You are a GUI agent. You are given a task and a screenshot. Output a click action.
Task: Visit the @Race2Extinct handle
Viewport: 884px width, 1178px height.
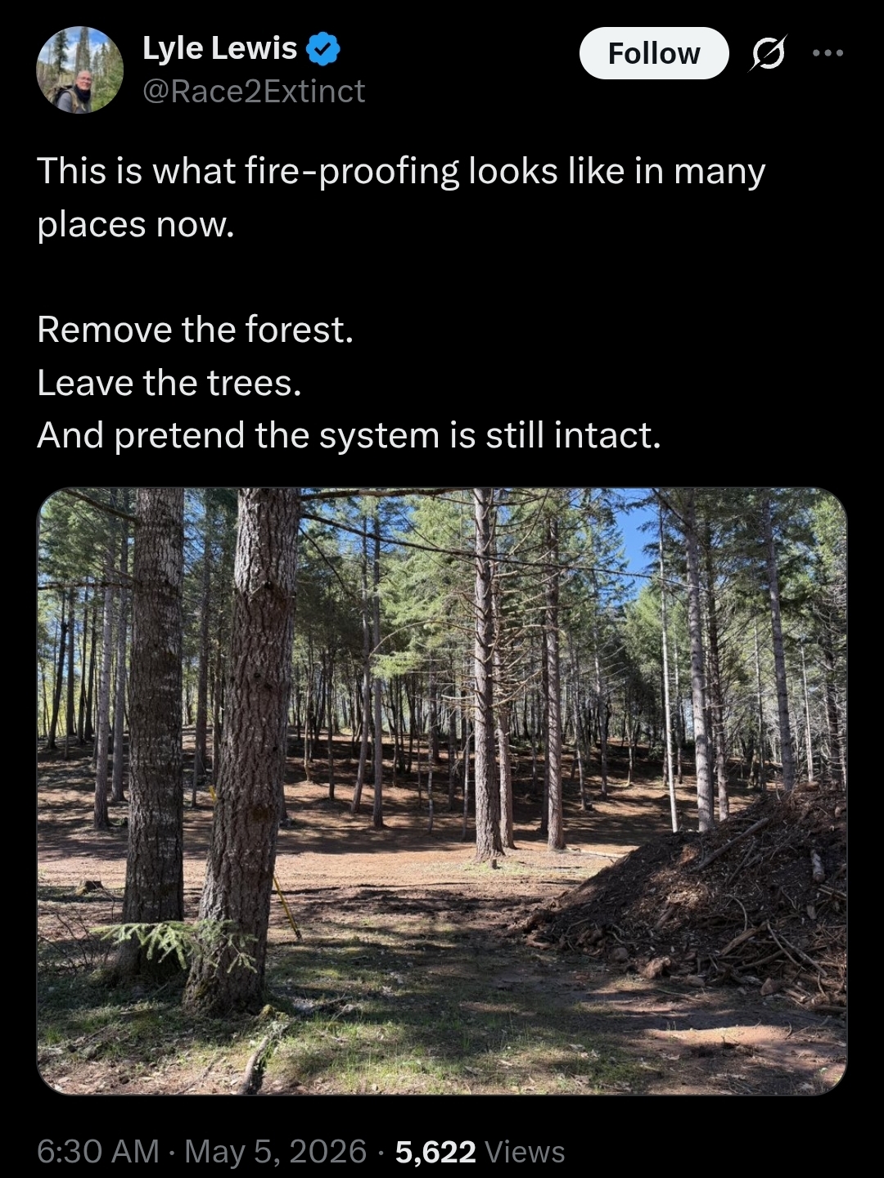254,92
